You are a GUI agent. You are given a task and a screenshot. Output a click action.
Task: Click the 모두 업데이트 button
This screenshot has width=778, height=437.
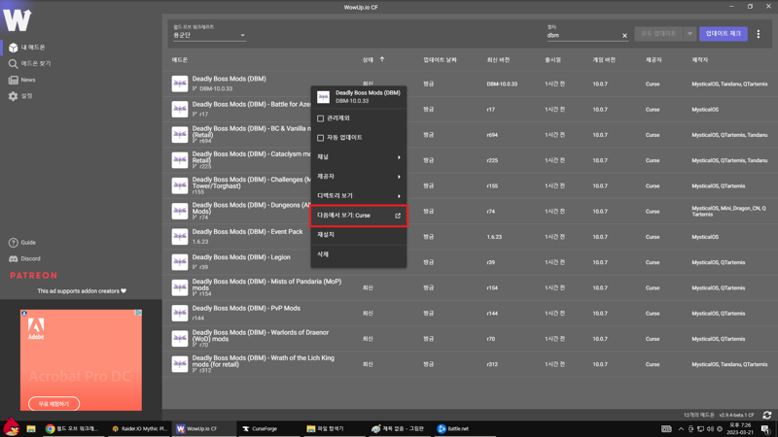pyautogui.click(x=658, y=34)
